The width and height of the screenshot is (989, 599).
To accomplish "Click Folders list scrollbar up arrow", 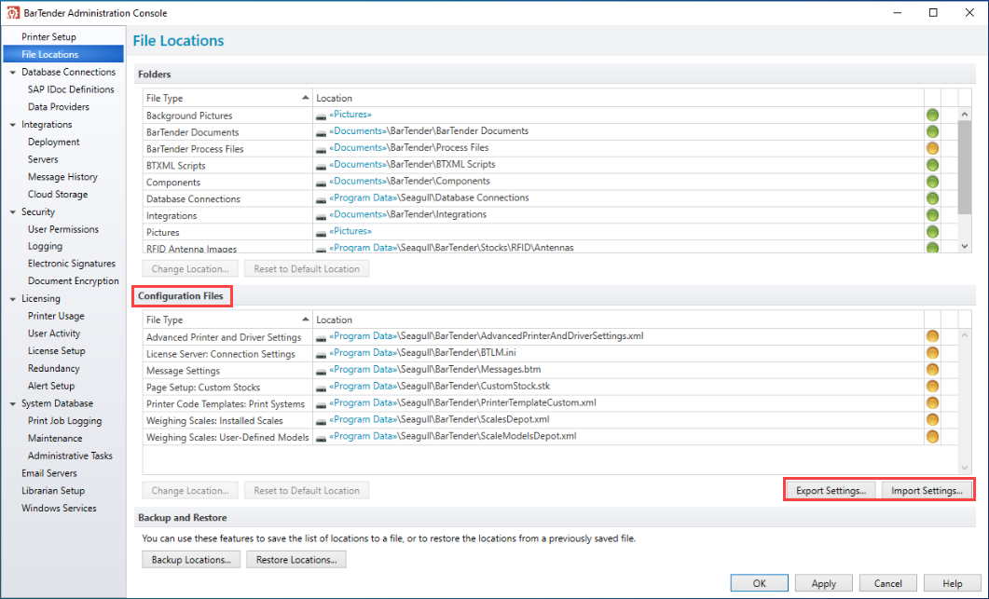I will click(x=965, y=115).
